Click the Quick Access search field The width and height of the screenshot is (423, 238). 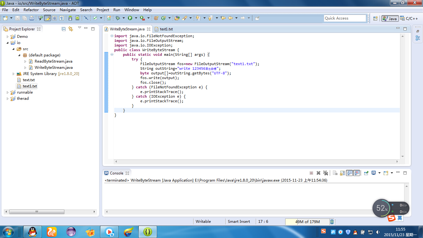pos(345,18)
